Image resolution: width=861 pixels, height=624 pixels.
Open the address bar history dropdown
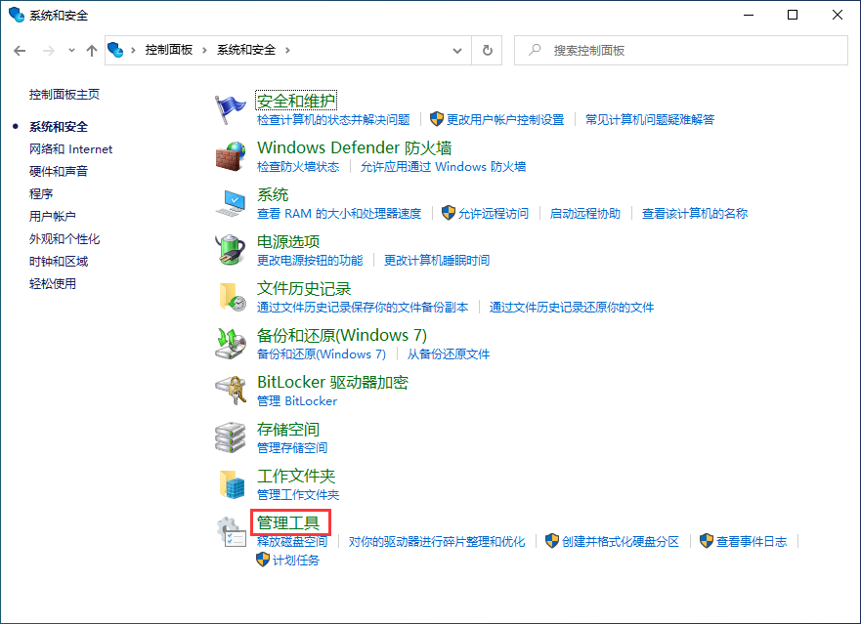(457, 50)
